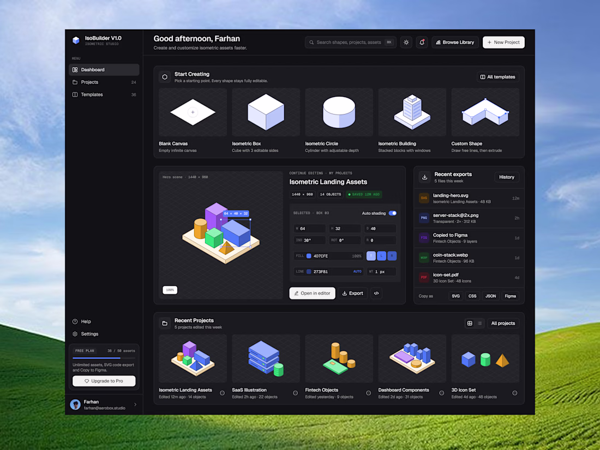Select the top face T toggle
The width and height of the screenshot is (600, 450).
pyautogui.click(x=371, y=256)
